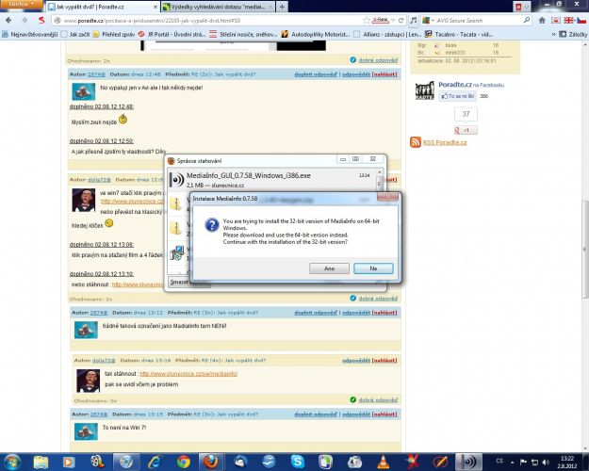Viewport: 589px width, 471px height.
Task: Go back with the browser back arrow
Action: pyautogui.click(x=9, y=21)
